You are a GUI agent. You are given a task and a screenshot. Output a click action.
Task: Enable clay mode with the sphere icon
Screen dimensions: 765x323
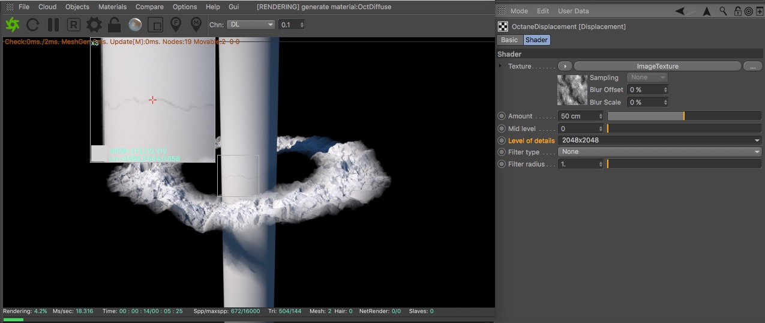pos(135,25)
